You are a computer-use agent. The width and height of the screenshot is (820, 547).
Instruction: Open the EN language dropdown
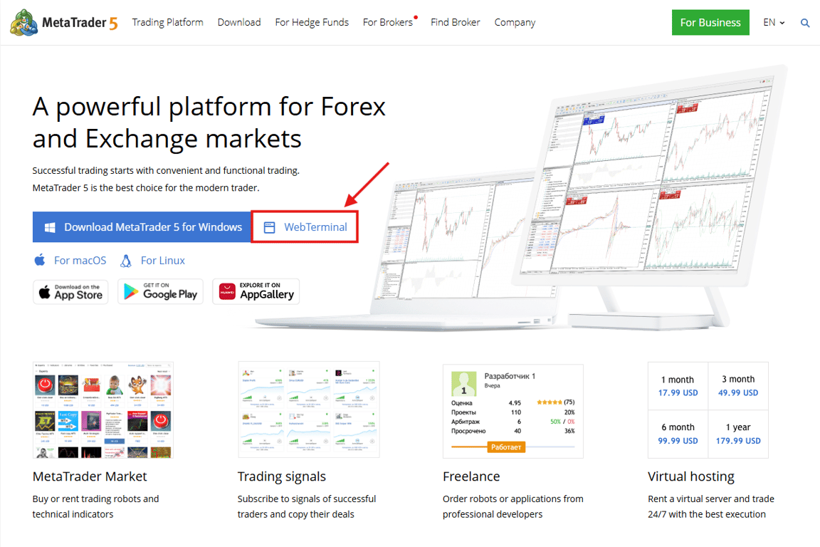point(774,22)
